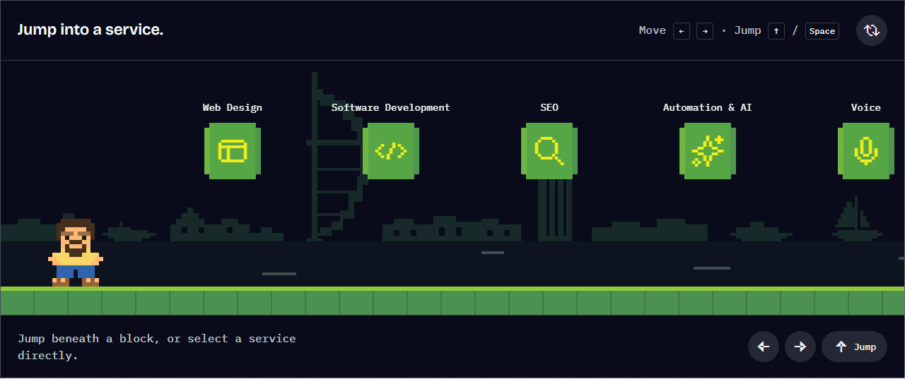The image size is (905, 379).
Task: Click the 'Automation & AI' label
Action: (x=708, y=107)
